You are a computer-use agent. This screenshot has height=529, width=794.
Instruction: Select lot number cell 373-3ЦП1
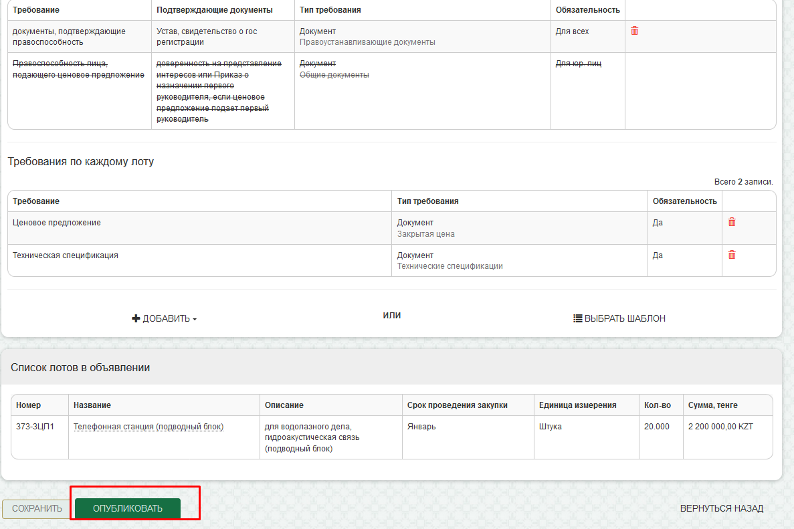click(x=35, y=427)
